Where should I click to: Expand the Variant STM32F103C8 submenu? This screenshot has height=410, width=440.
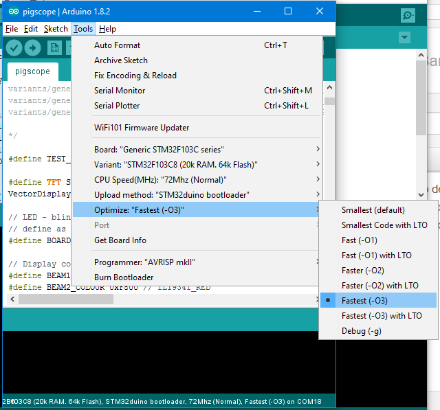click(197, 165)
